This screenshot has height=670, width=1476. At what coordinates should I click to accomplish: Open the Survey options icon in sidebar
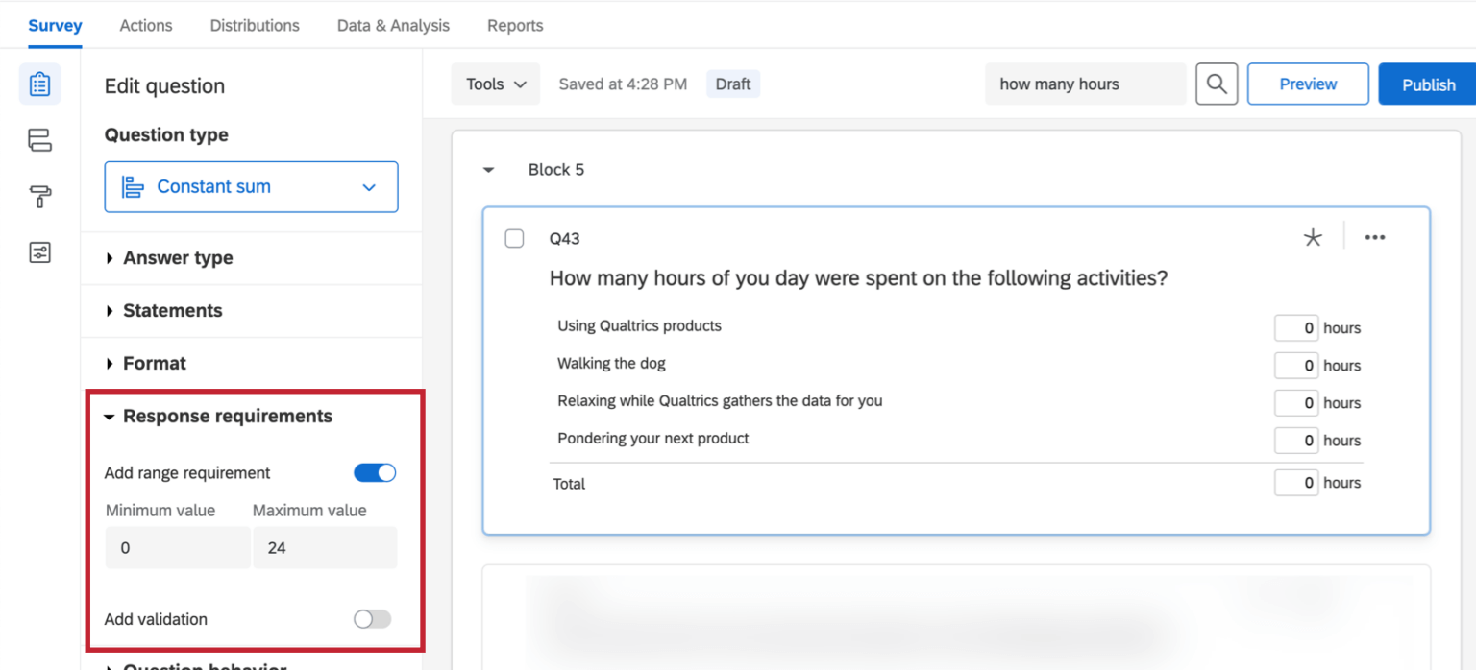coord(39,252)
